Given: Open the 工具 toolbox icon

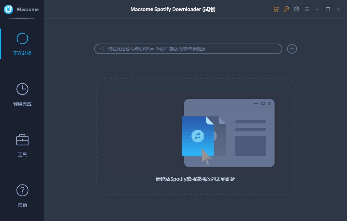Looking at the screenshot, I should [22, 140].
